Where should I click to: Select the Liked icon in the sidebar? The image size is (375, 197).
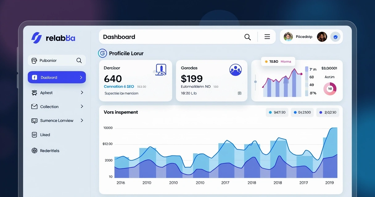(34, 135)
